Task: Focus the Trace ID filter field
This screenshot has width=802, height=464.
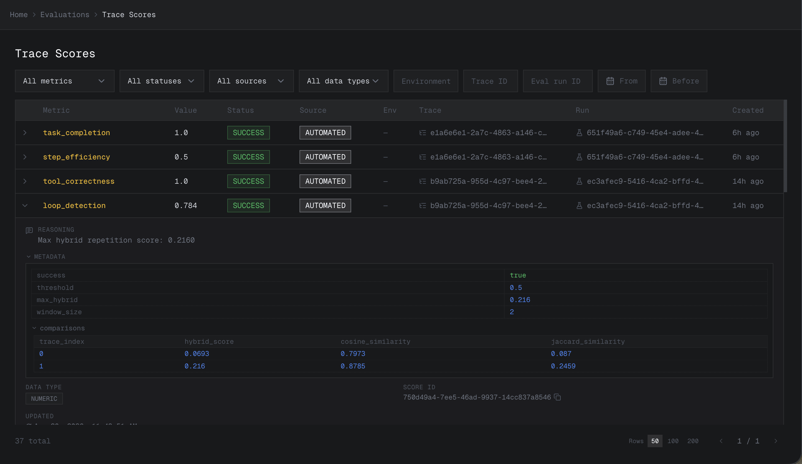Action: click(490, 81)
